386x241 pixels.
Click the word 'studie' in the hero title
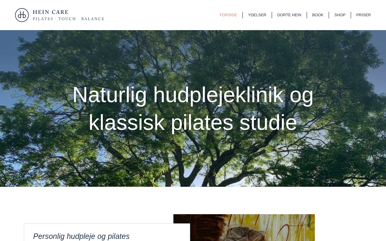[x=268, y=122]
